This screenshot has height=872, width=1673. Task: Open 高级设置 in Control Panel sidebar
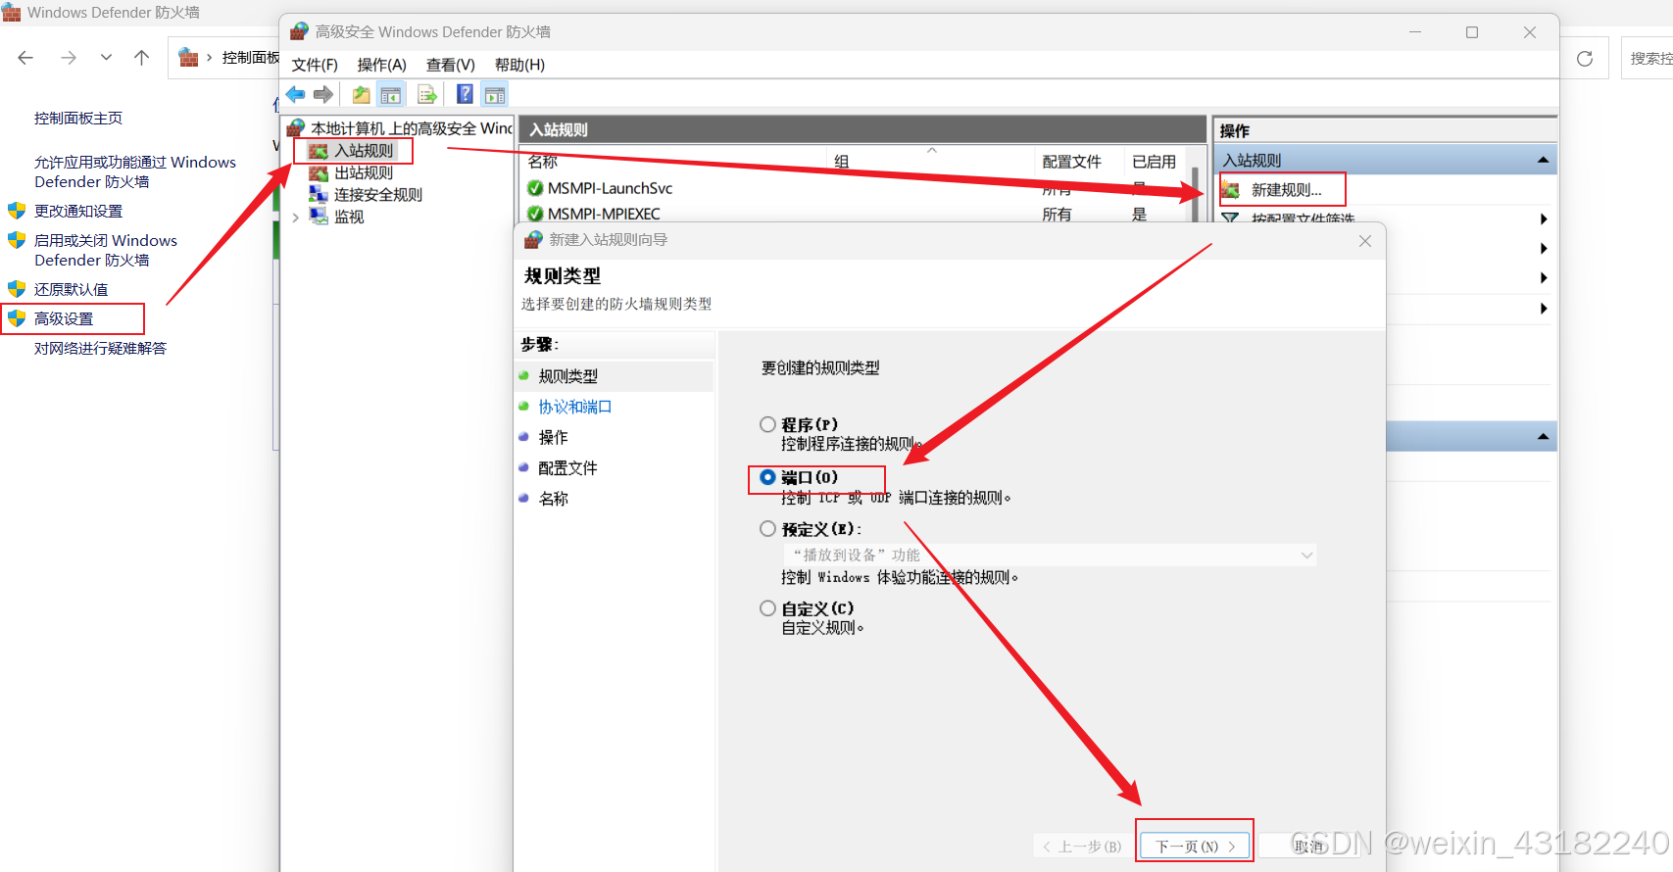coord(64,318)
